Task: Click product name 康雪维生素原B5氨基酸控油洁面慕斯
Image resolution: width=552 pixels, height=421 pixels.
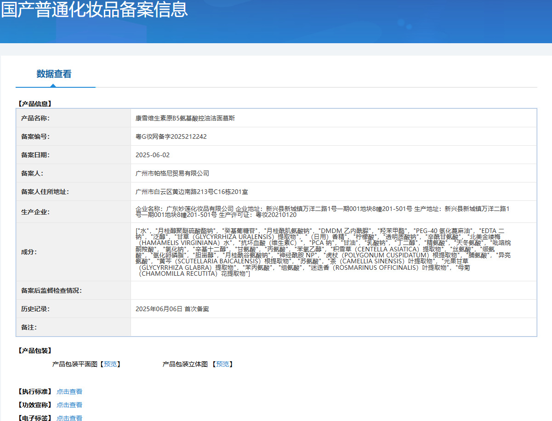Action: (x=185, y=118)
